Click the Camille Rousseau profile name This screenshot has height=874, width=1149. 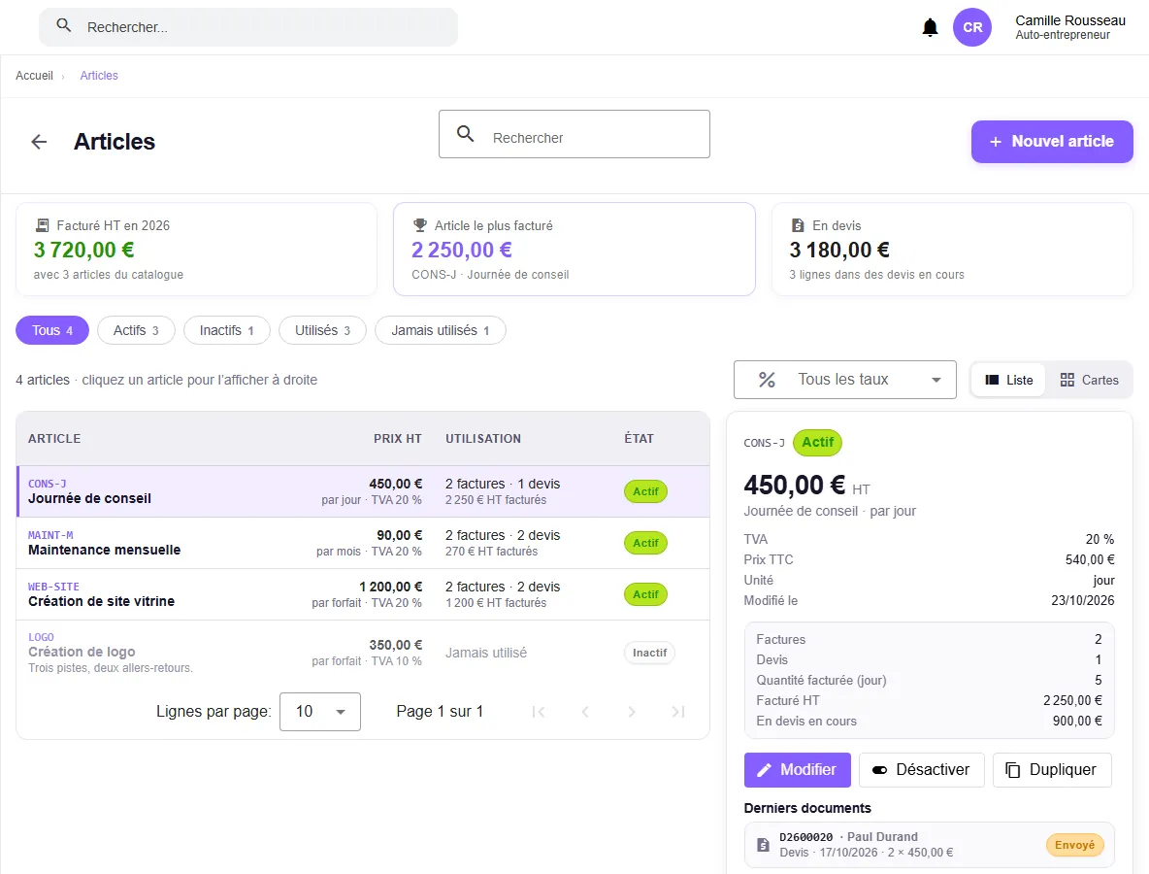[x=1069, y=20]
